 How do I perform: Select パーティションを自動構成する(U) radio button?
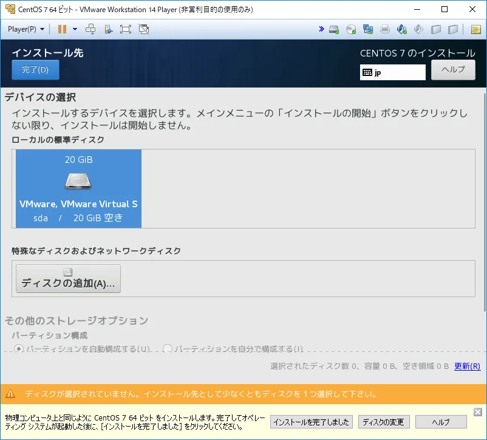point(19,349)
